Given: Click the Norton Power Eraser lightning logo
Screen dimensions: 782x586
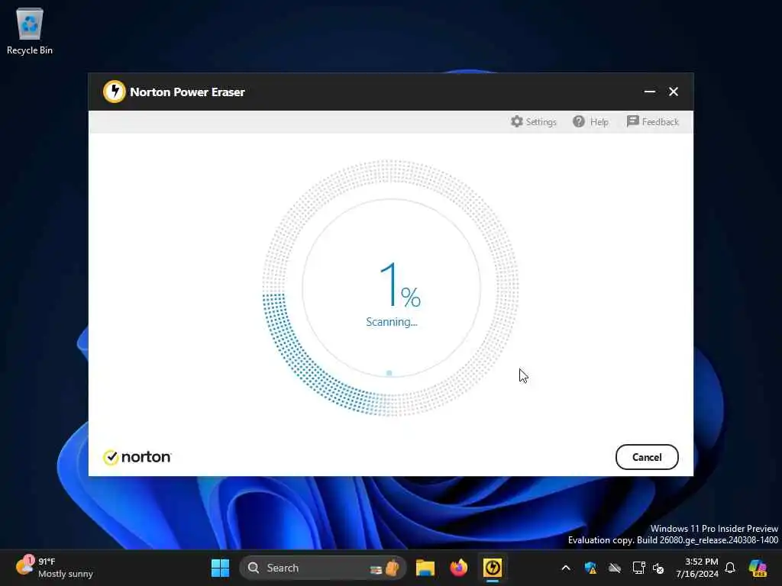Looking at the screenshot, I should click(x=115, y=92).
